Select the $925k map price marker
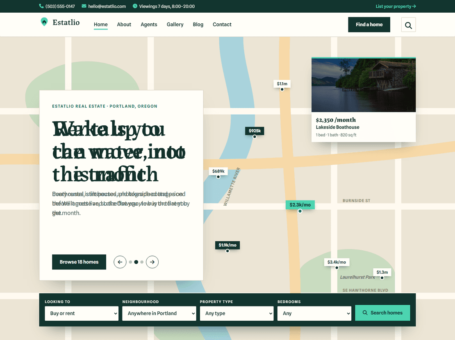Image resolution: width=455 pixels, height=340 pixels. [255, 131]
